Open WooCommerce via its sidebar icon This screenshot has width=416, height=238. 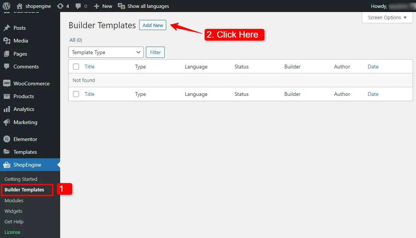(x=7, y=83)
